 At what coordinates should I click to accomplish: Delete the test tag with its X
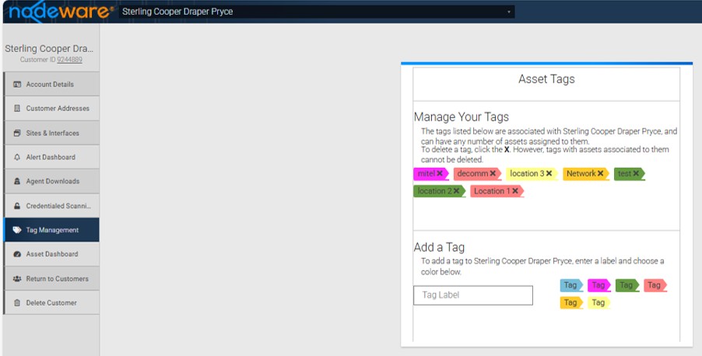point(636,173)
